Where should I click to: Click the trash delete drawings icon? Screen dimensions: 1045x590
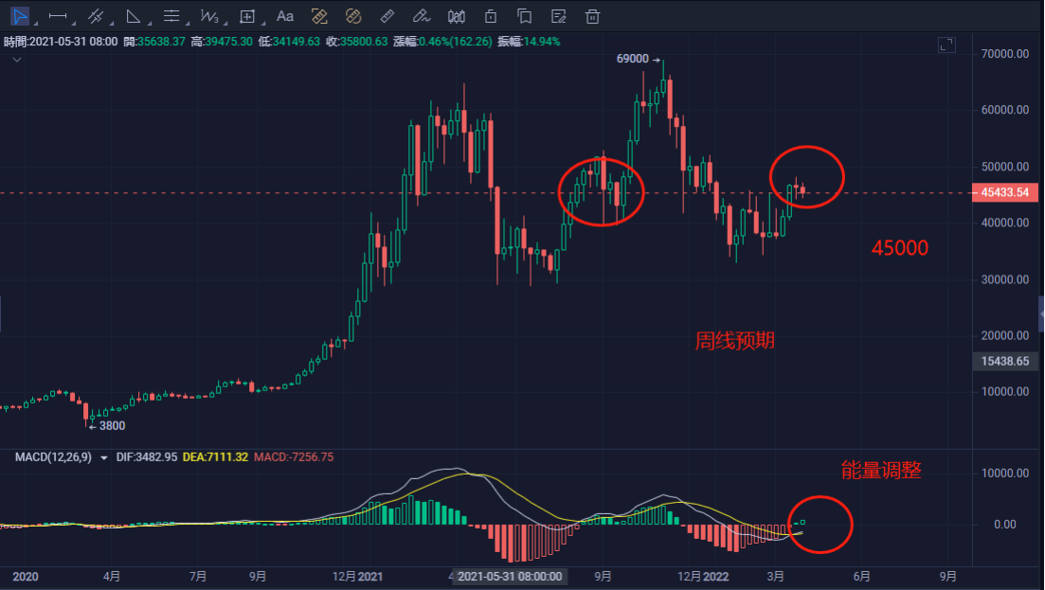[592, 16]
